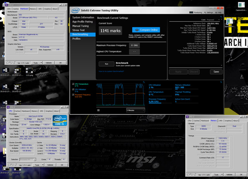Select App-Profile Pairing in XTU sidebar
Viewport: 248px width, 179px height.
83,22
